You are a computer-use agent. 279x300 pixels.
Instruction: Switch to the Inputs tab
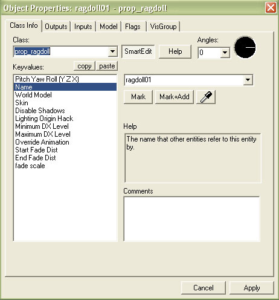coord(83,27)
